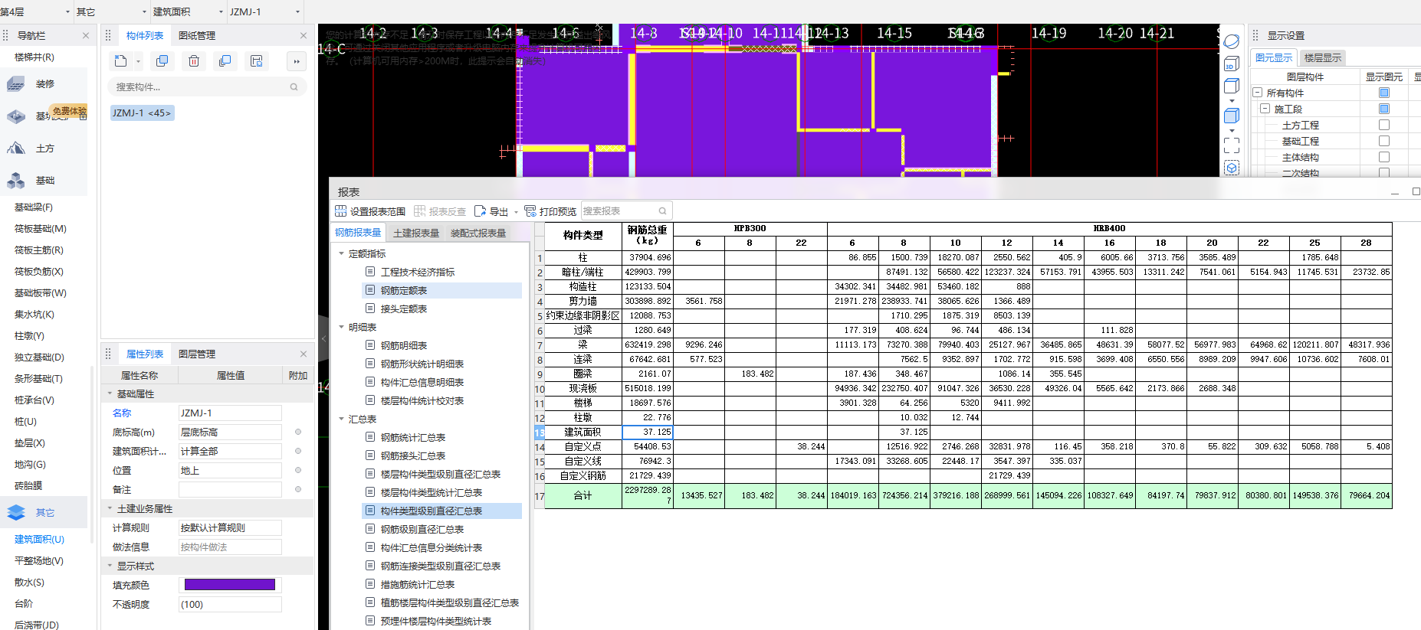Click the filled solid cube display icon
Image resolution: width=1421 pixels, height=630 pixels.
coord(1232,116)
